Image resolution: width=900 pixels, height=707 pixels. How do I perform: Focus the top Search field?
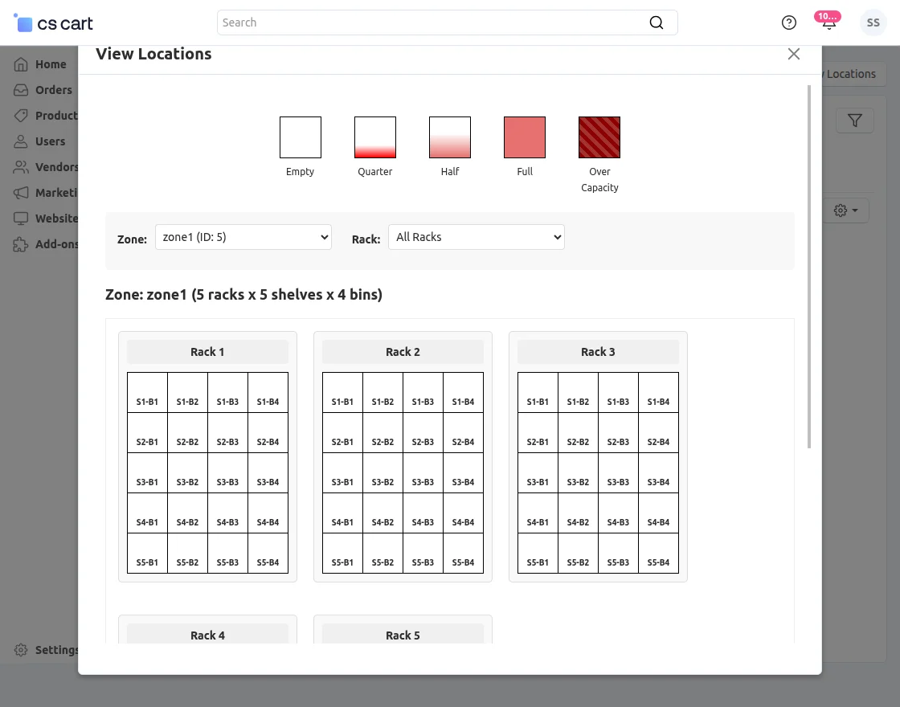434,22
